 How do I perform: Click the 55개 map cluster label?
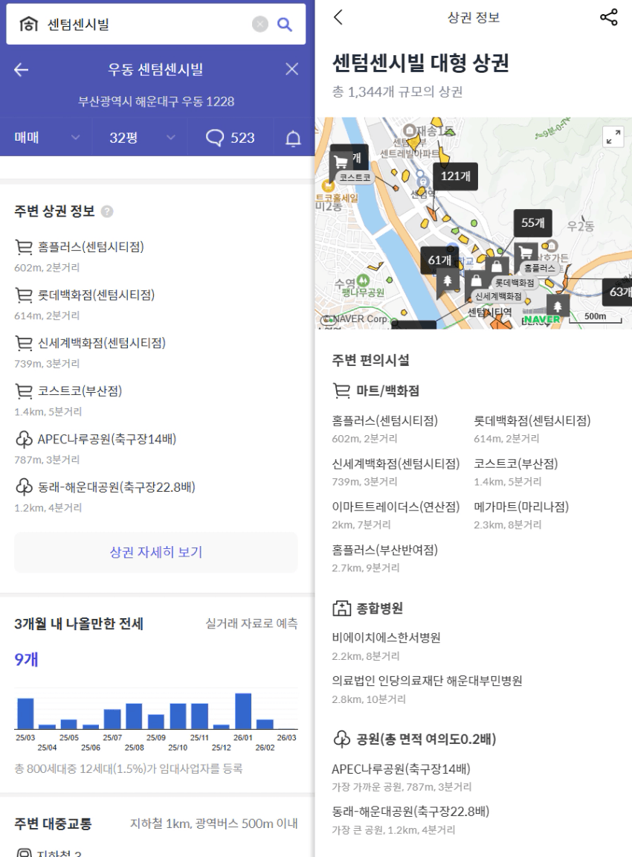coord(532,222)
